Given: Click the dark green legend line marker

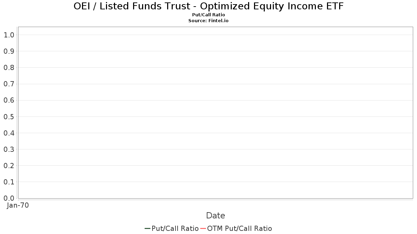Looking at the screenshot, I should [x=147, y=228].
